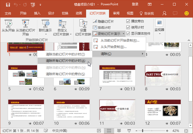The height and width of the screenshot is (134, 193).
Task: Choose 清除当前幻灯片中的计时(T)
Action: pos(65,54)
